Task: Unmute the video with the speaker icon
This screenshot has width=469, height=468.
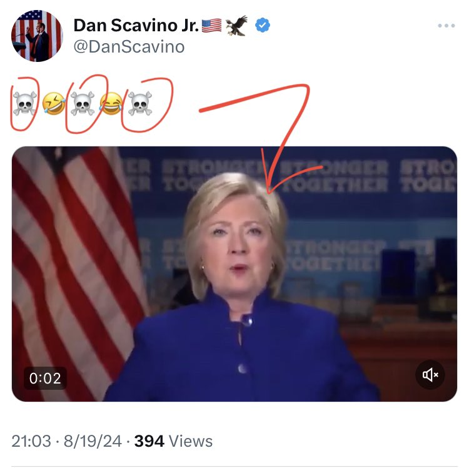Action: tap(430, 375)
